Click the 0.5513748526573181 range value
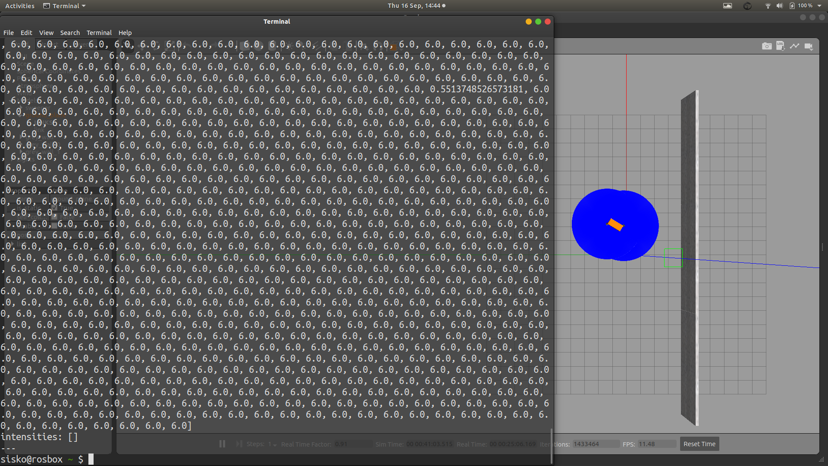Screen dimensions: 828x466 (477, 89)
